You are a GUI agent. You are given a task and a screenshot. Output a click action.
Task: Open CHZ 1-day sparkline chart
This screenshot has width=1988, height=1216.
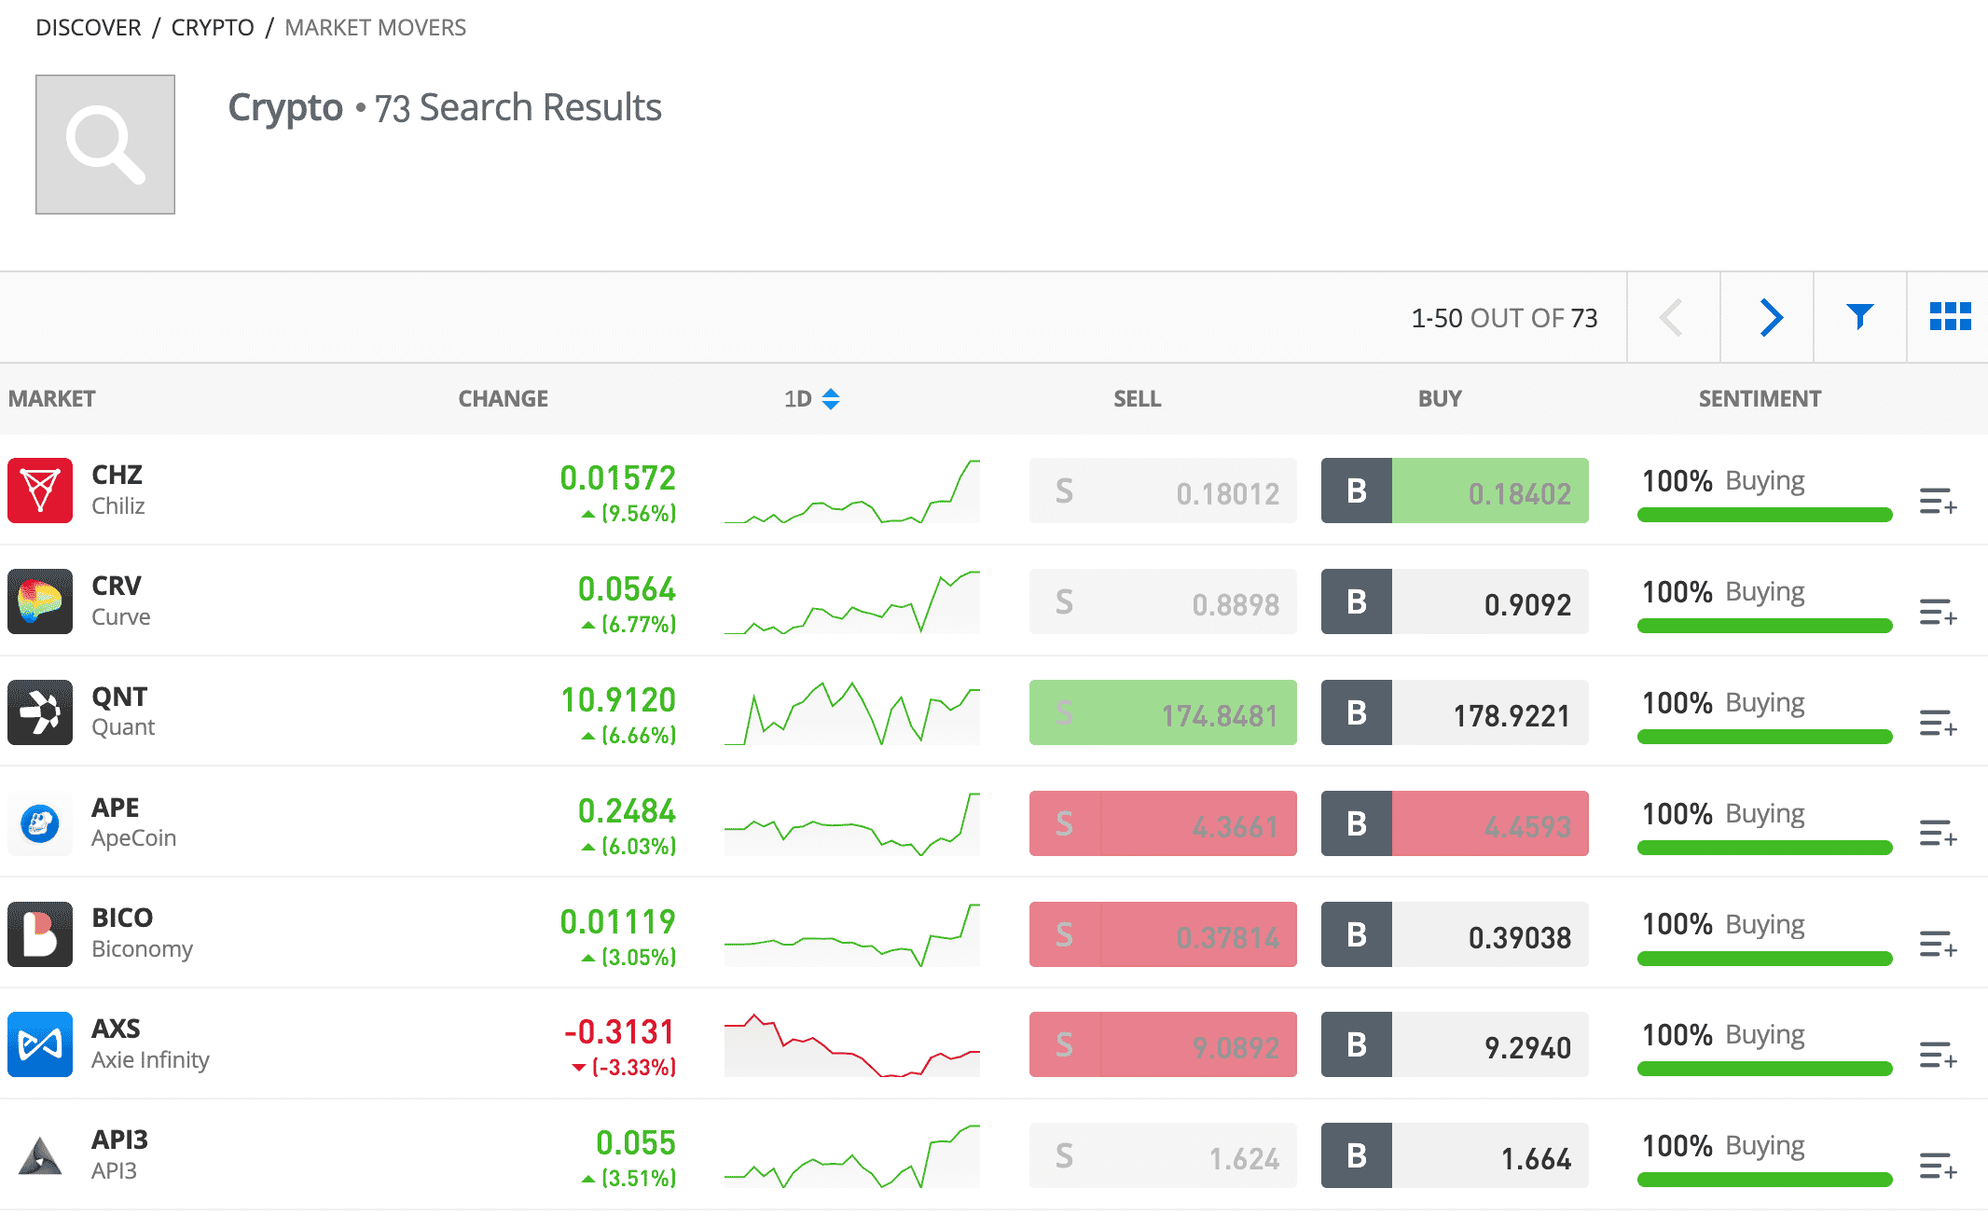[852, 491]
